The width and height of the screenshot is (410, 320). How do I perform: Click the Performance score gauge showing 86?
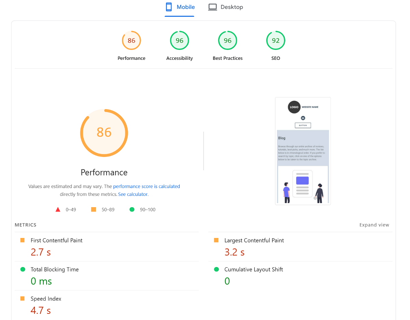click(x=131, y=40)
